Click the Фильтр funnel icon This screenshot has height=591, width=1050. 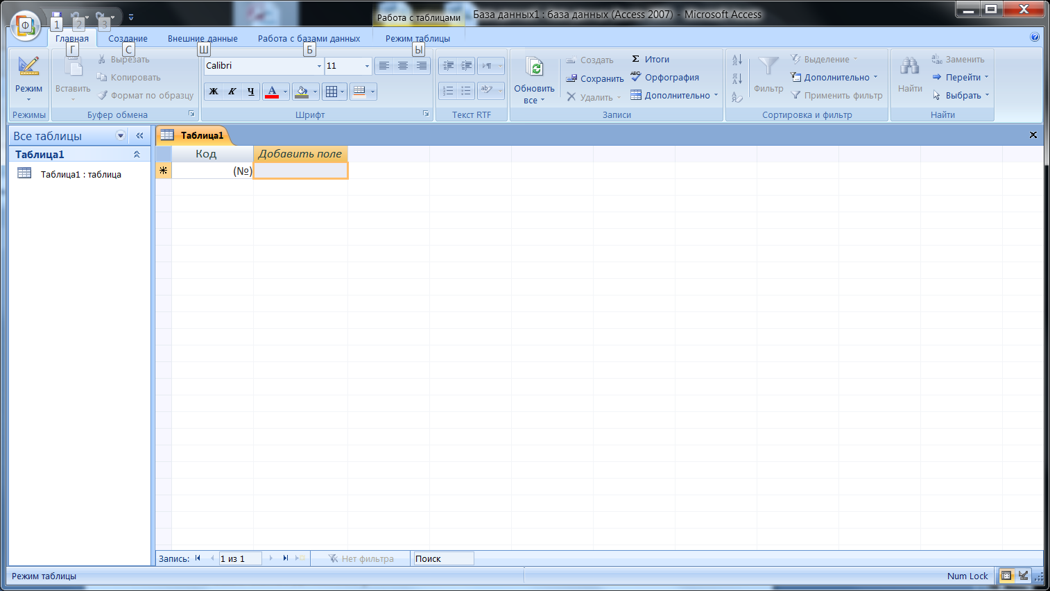(768, 67)
